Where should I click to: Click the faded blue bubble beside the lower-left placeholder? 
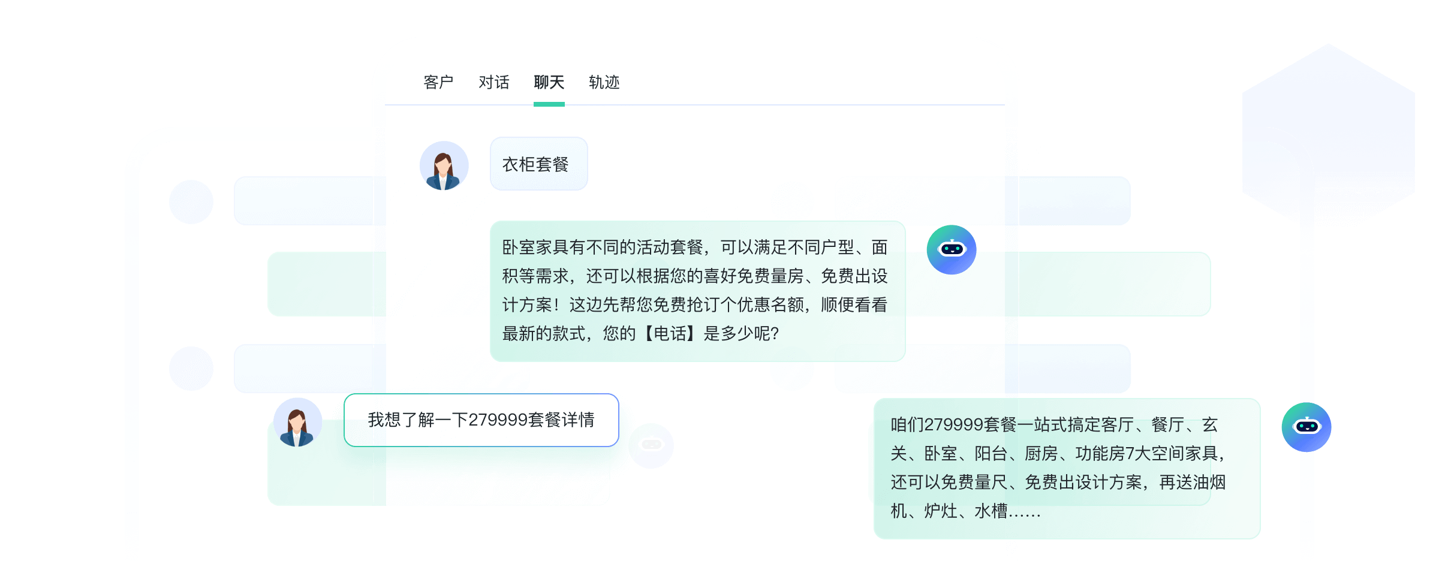[x=309, y=369]
